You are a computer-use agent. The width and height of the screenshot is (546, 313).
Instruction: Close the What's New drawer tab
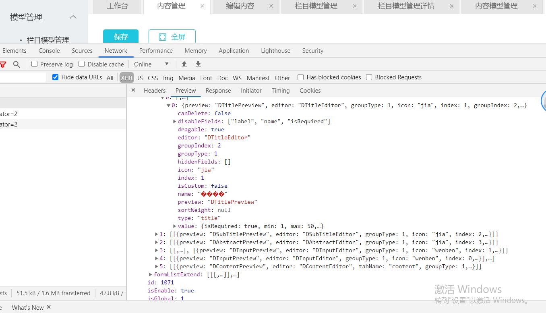click(49, 307)
